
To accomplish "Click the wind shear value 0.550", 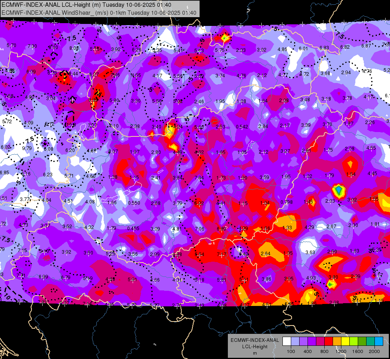I will point(134,203).
